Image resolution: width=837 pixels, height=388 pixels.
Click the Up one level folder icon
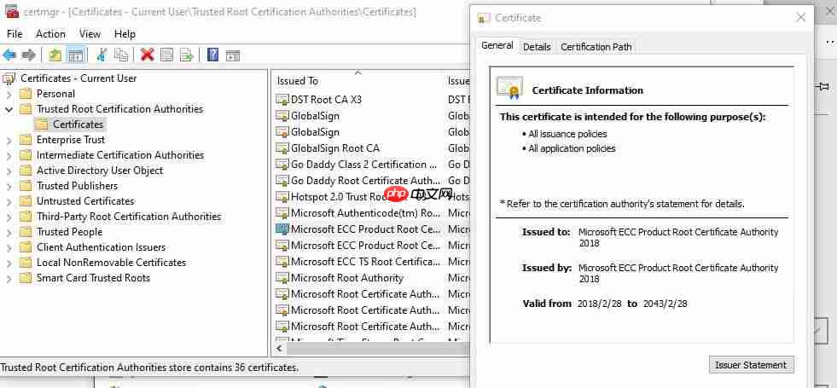(x=55, y=55)
